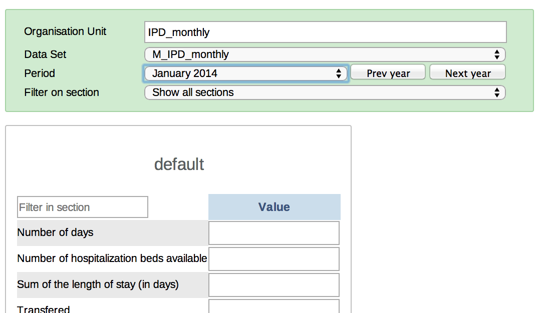Image resolution: width=542 pixels, height=313 pixels.
Task: Click the Number of hospitalization beds available label
Action: click(x=112, y=258)
